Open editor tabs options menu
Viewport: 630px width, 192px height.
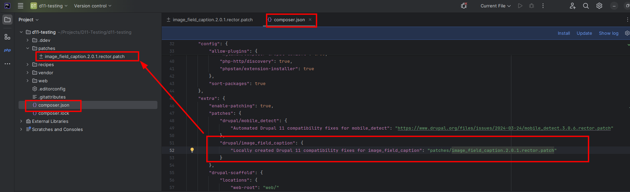coord(627,20)
